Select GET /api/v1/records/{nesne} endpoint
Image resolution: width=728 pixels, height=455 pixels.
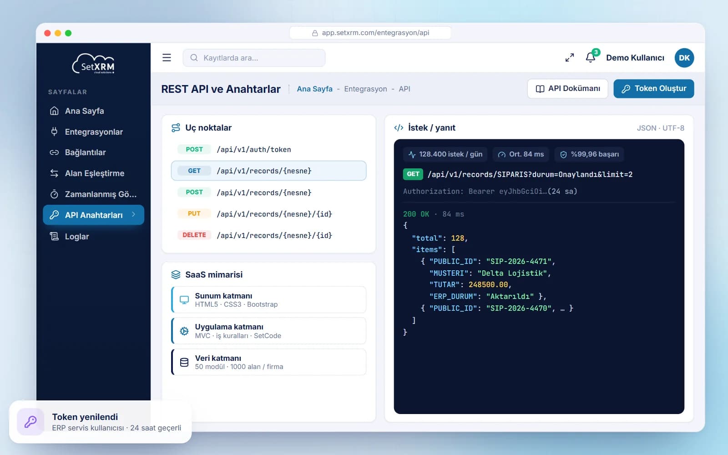coord(268,171)
